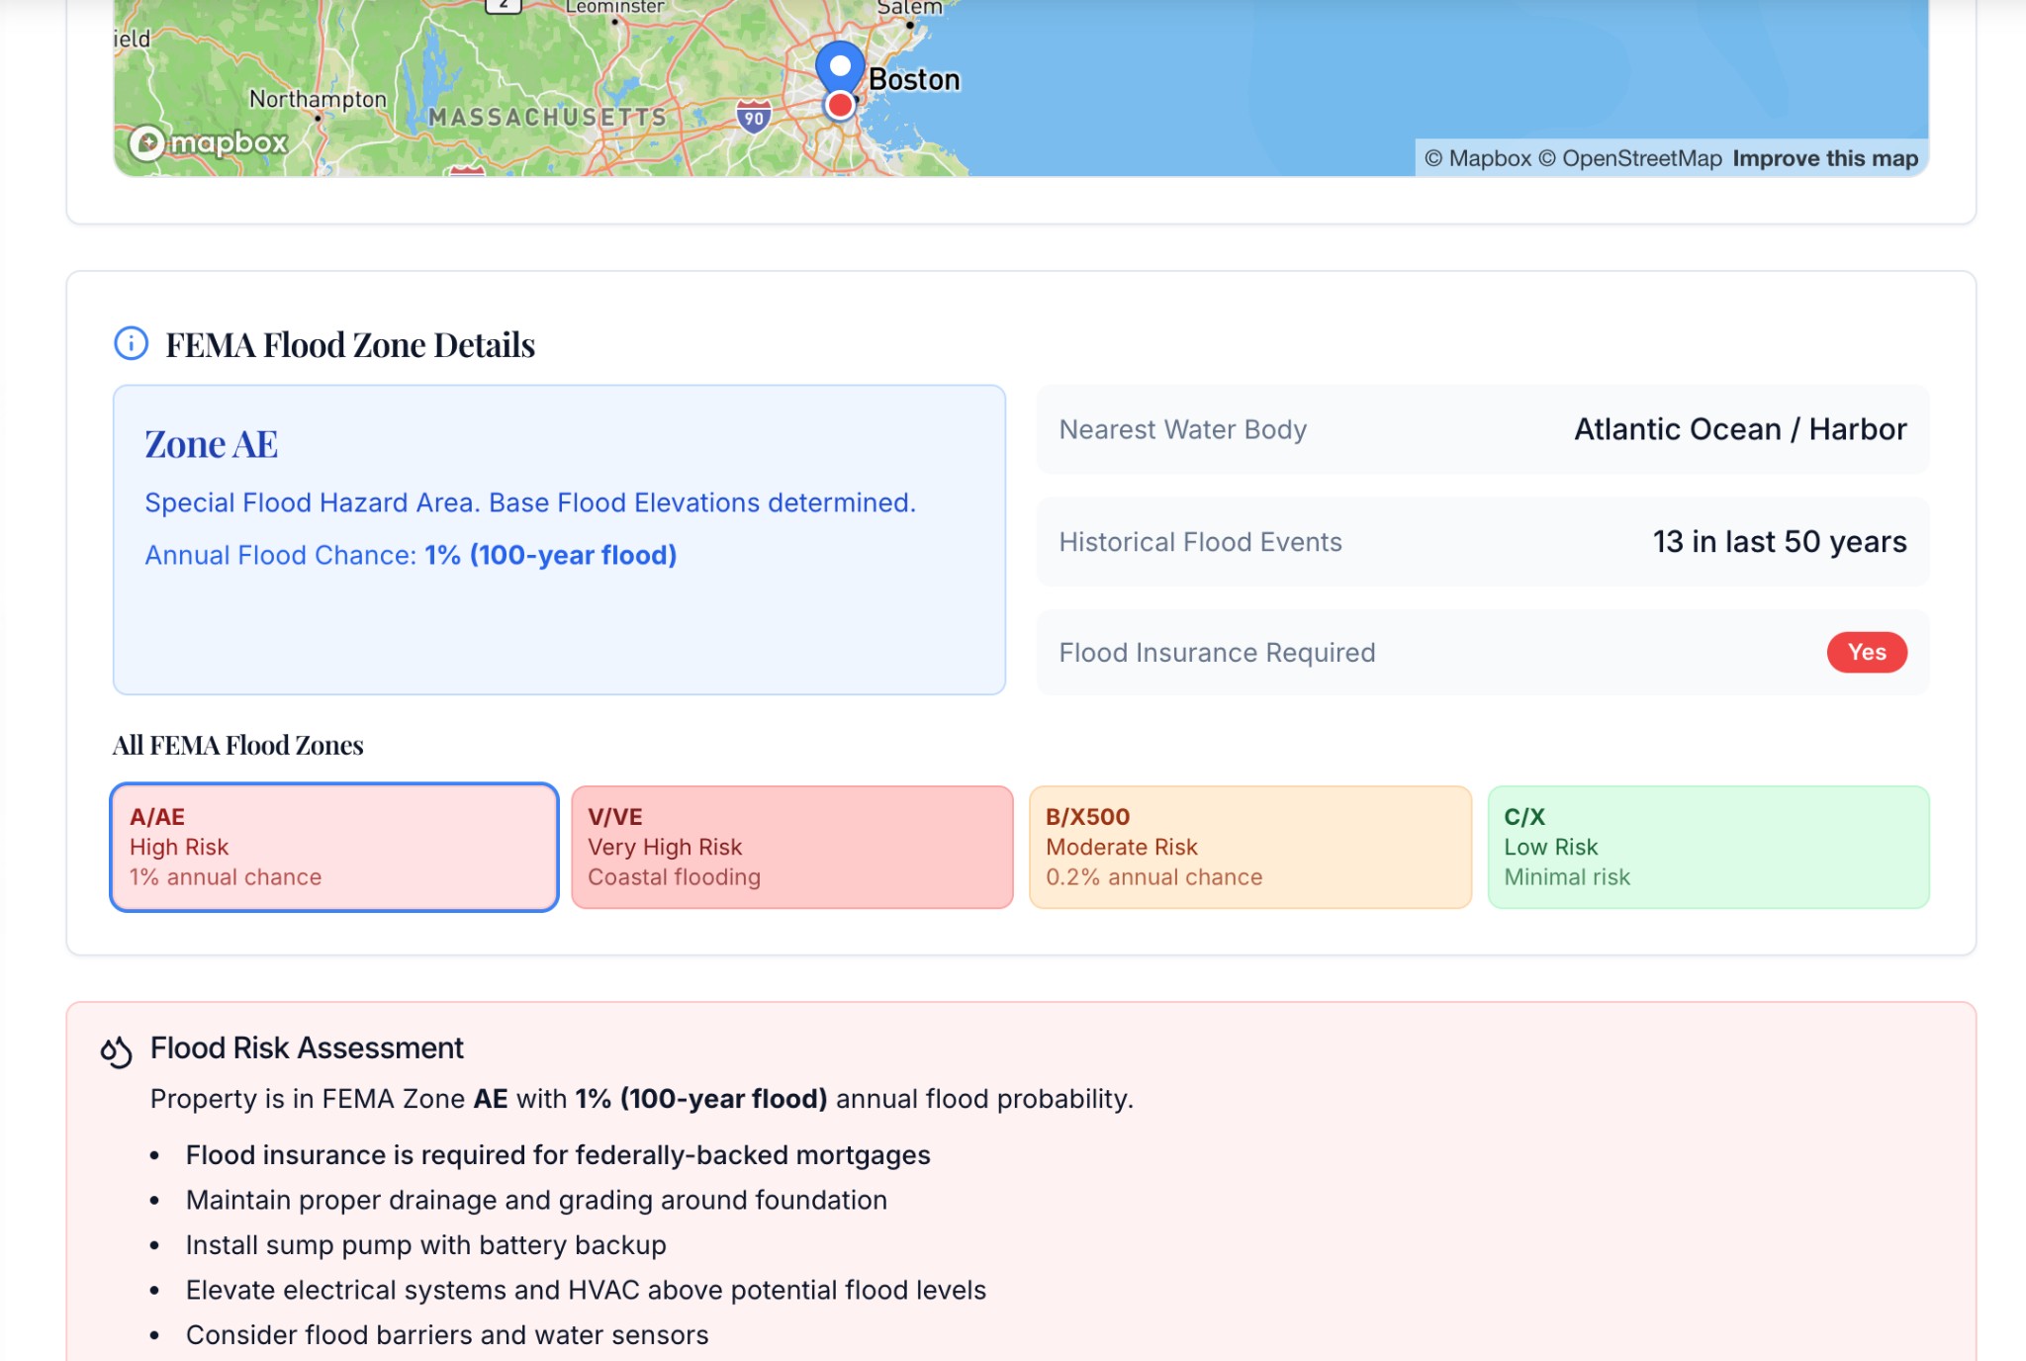Open the OpenStreetMap attribution link

(1630, 158)
